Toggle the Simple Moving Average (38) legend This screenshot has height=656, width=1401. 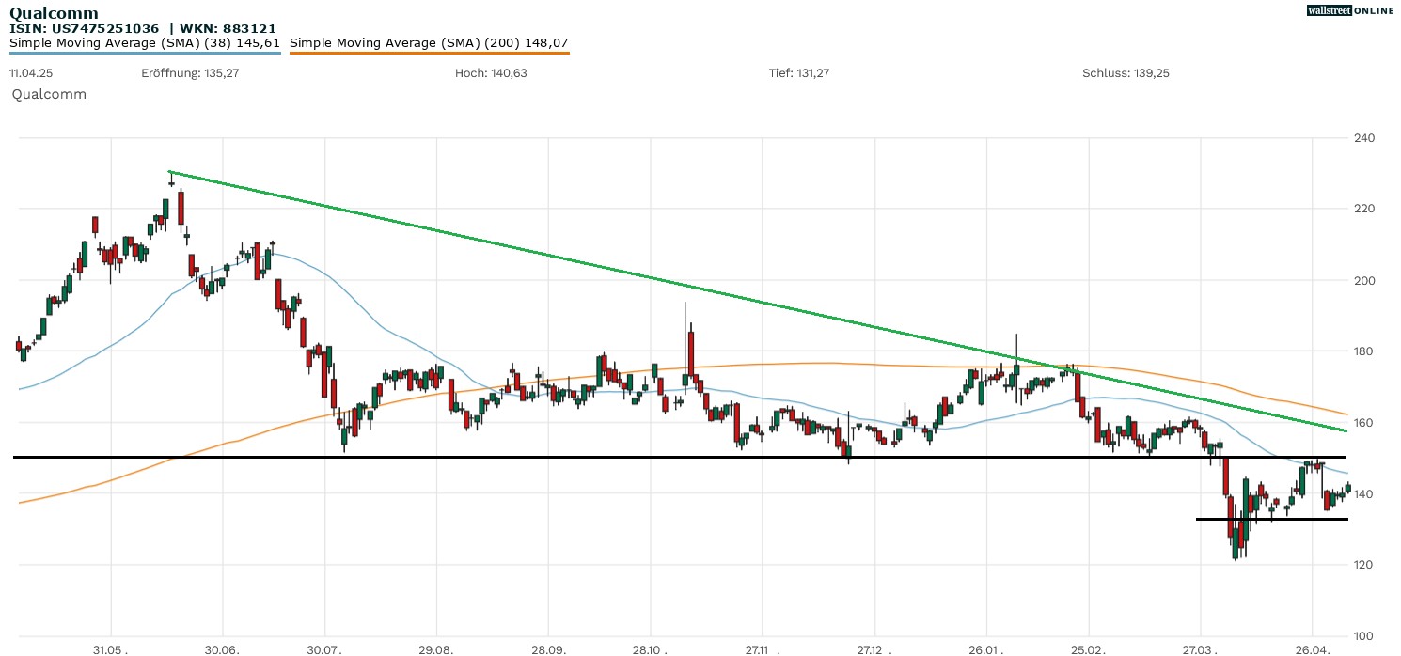click(145, 42)
